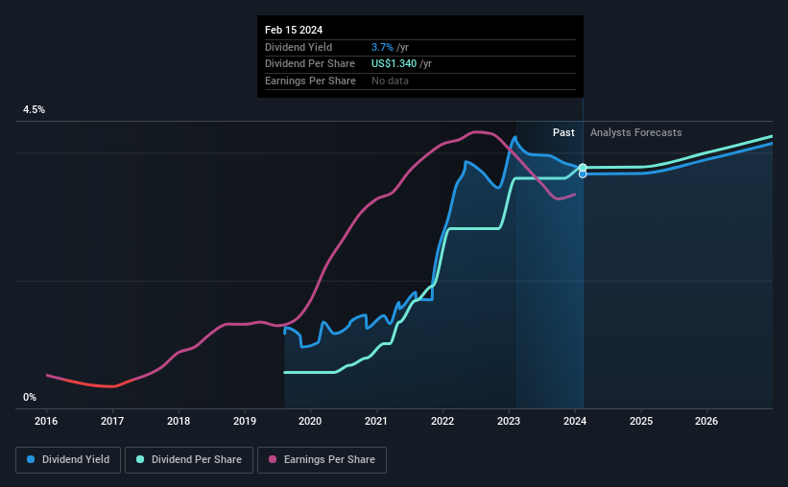This screenshot has width=788, height=487.
Task: Click the 4.5% y-axis label
Action: pos(34,109)
